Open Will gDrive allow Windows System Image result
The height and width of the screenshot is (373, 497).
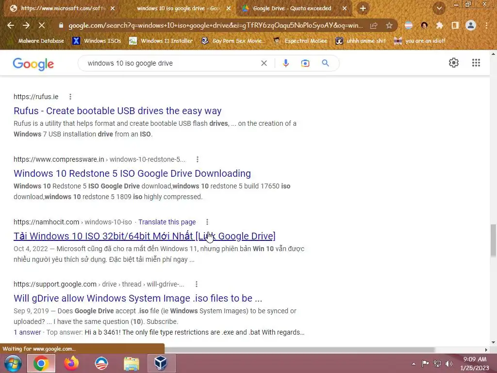(138, 298)
